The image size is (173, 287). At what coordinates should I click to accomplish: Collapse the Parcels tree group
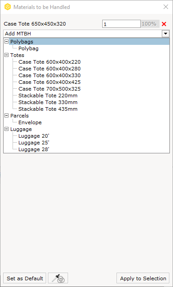[6, 116]
